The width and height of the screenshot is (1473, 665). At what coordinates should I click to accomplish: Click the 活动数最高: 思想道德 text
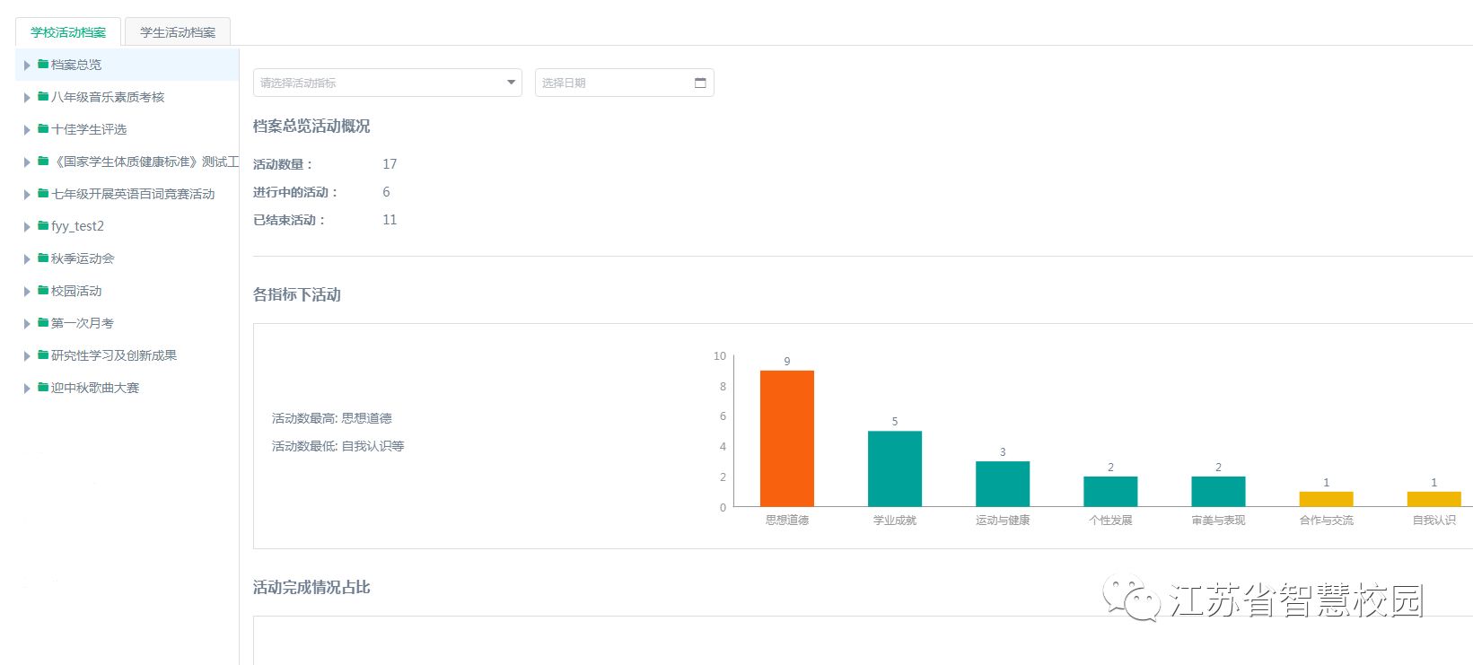(x=332, y=418)
